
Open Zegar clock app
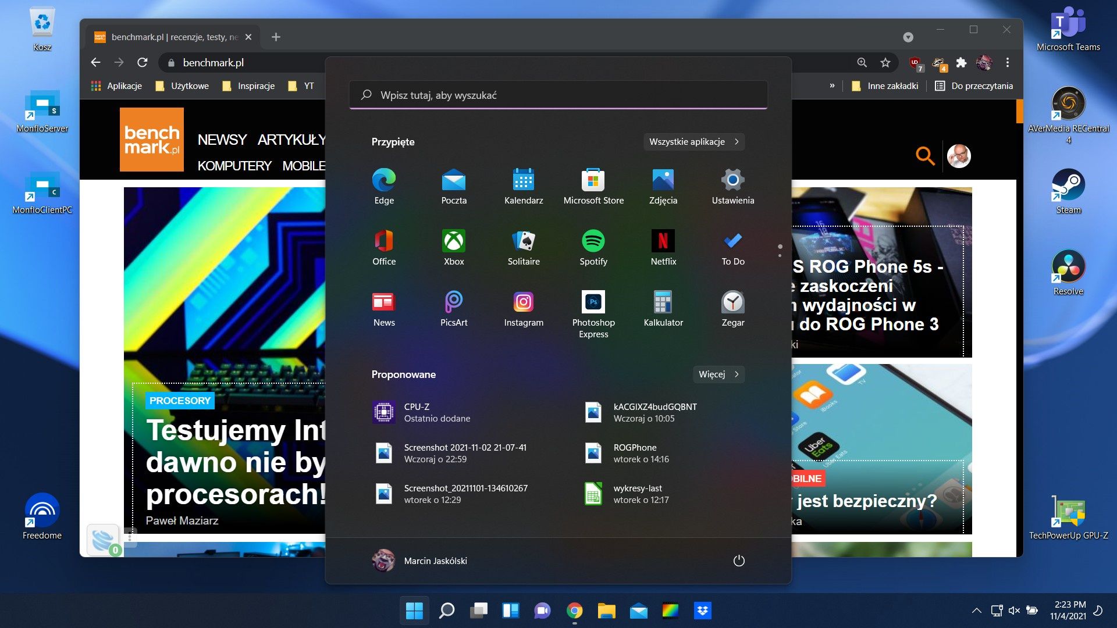(733, 308)
